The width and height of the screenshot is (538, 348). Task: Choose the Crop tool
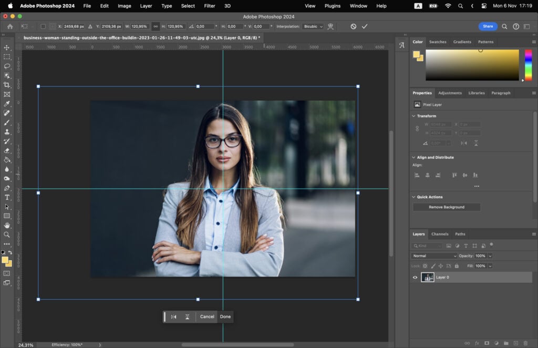tap(7, 85)
